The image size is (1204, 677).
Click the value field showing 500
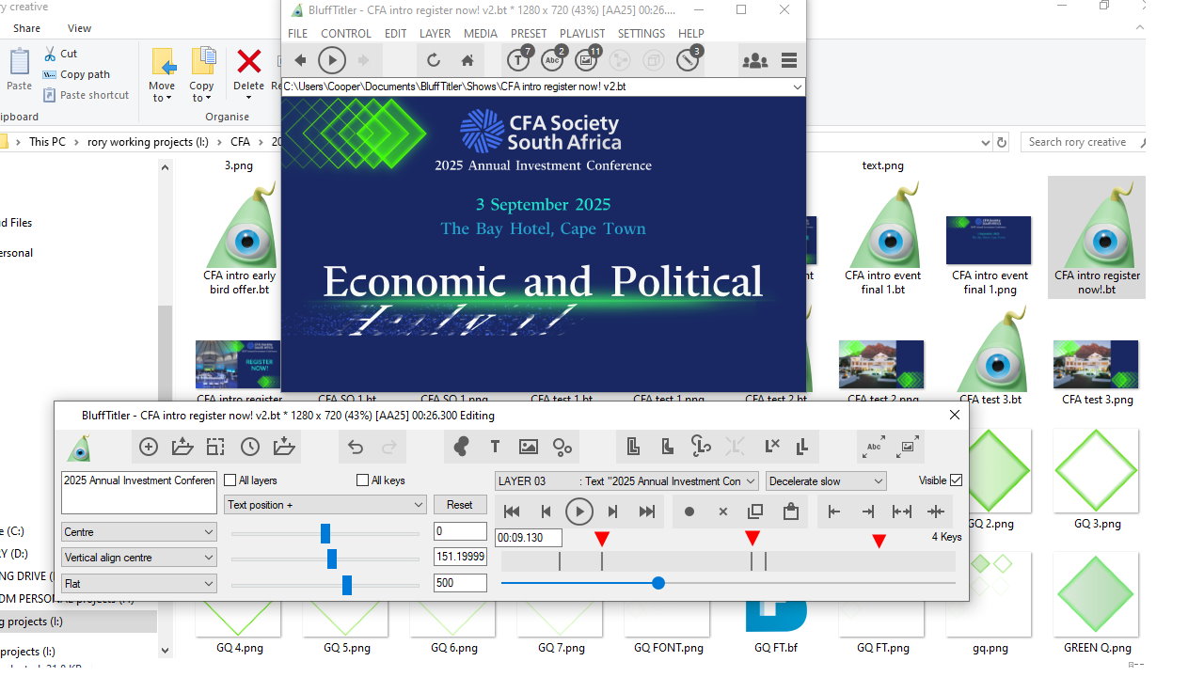[x=460, y=583]
